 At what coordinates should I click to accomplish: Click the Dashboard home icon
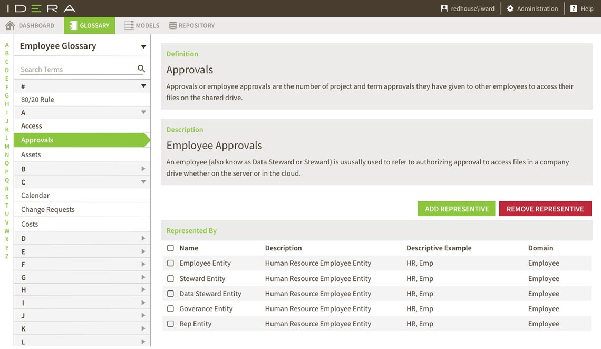(x=9, y=25)
